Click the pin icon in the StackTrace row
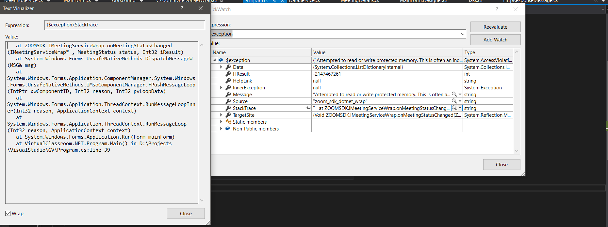The image size is (608, 227). tap(308, 108)
